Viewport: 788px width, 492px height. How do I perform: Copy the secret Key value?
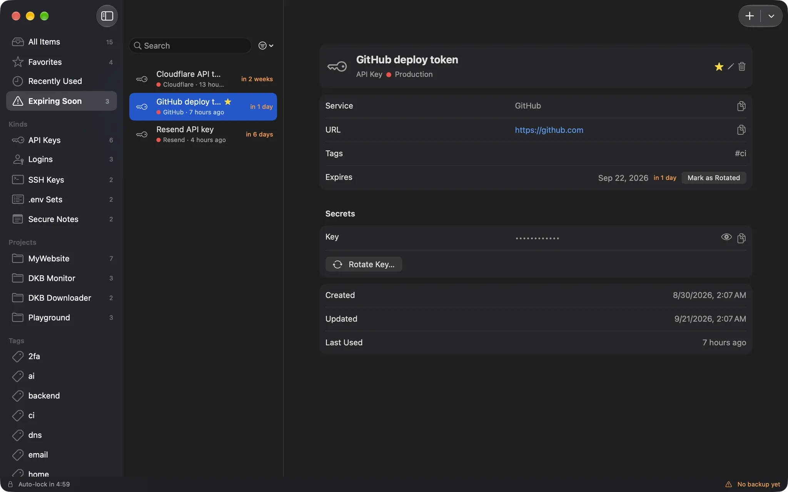741,238
